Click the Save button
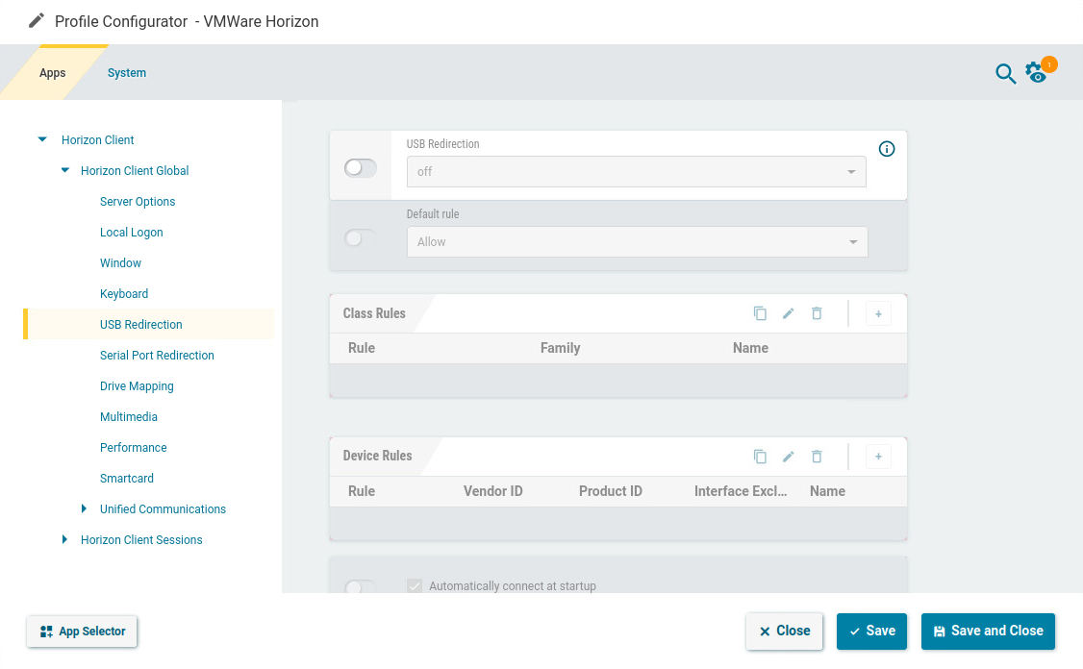1083x669 pixels. 871,631
